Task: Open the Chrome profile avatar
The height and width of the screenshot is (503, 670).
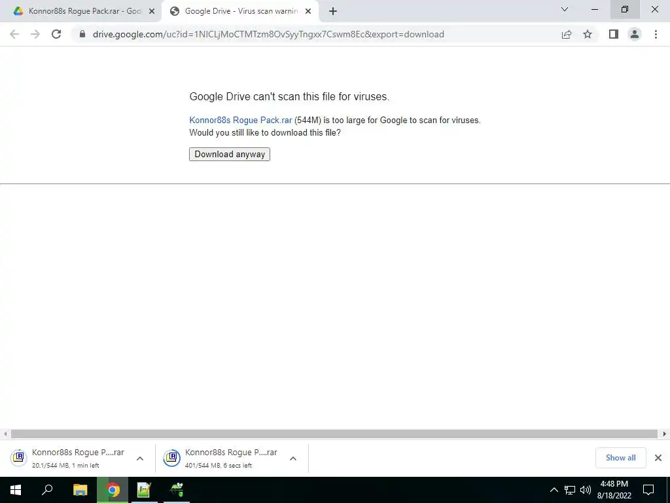Action: click(x=635, y=34)
